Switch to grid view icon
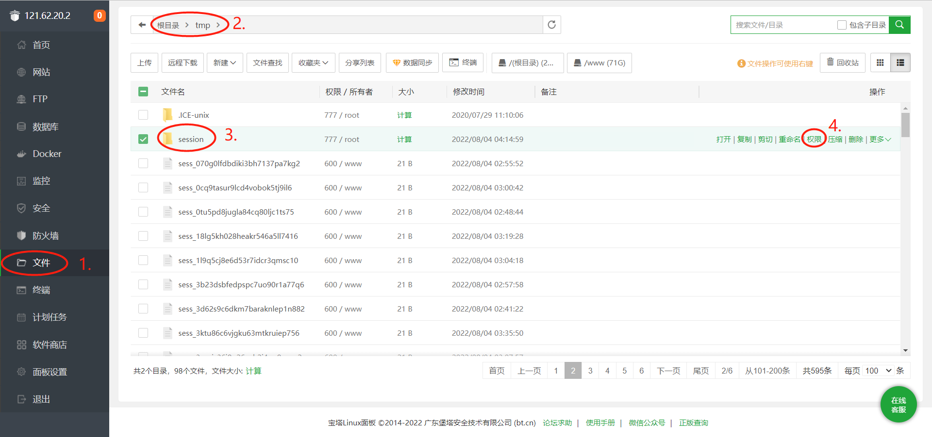The image size is (932, 437). (880, 62)
